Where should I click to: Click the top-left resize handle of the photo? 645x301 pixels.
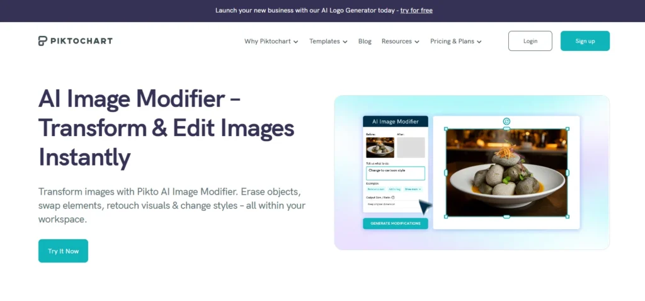(447, 129)
